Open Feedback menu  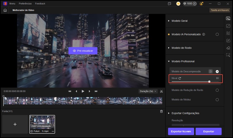pyautogui.click(x=40, y=4)
